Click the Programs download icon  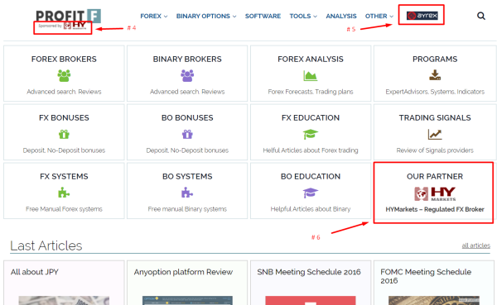(x=435, y=75)
